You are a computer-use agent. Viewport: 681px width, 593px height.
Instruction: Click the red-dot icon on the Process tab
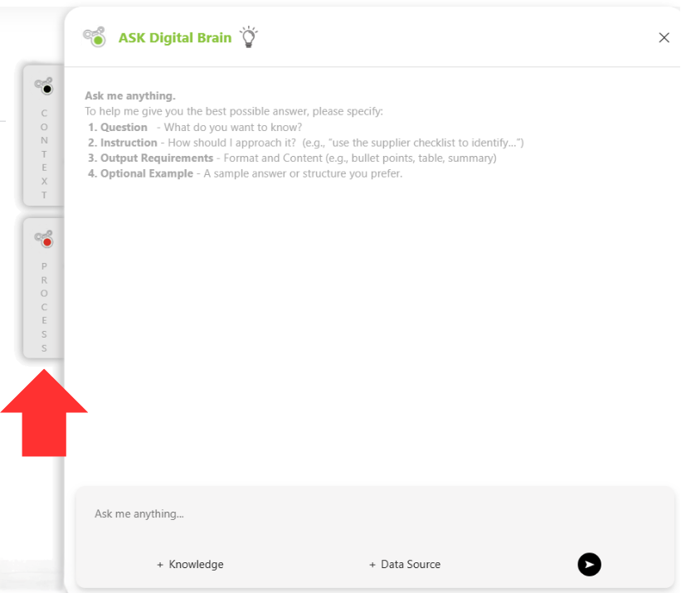click(44, 239)
